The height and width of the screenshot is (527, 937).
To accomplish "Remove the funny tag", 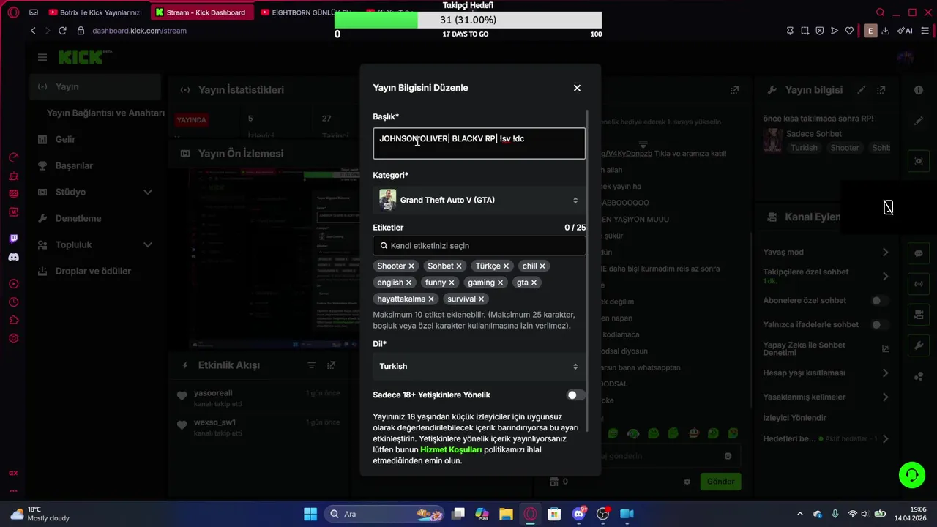I will click(452, 283).
